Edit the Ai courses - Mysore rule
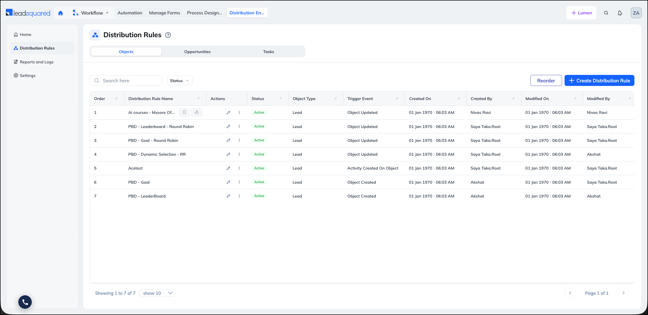This screenshot has height=315, width=648. pyautogui.click(x=228, y=113)
